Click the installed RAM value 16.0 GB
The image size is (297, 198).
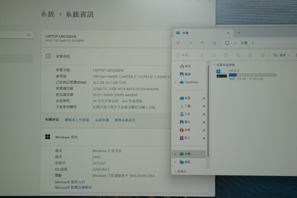(109, 83)
